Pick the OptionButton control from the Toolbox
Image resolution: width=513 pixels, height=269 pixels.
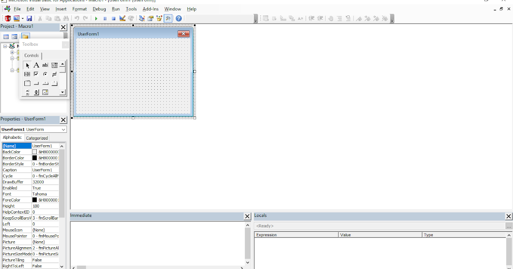point(45,74)
